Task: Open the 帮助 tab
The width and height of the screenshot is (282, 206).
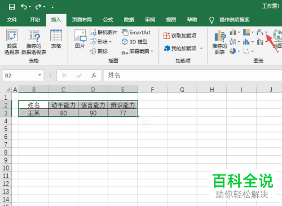Action: coord(192,20)
